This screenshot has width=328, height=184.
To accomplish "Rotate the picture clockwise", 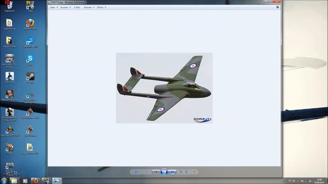I will pyautogui.click(x=187, y=172).
